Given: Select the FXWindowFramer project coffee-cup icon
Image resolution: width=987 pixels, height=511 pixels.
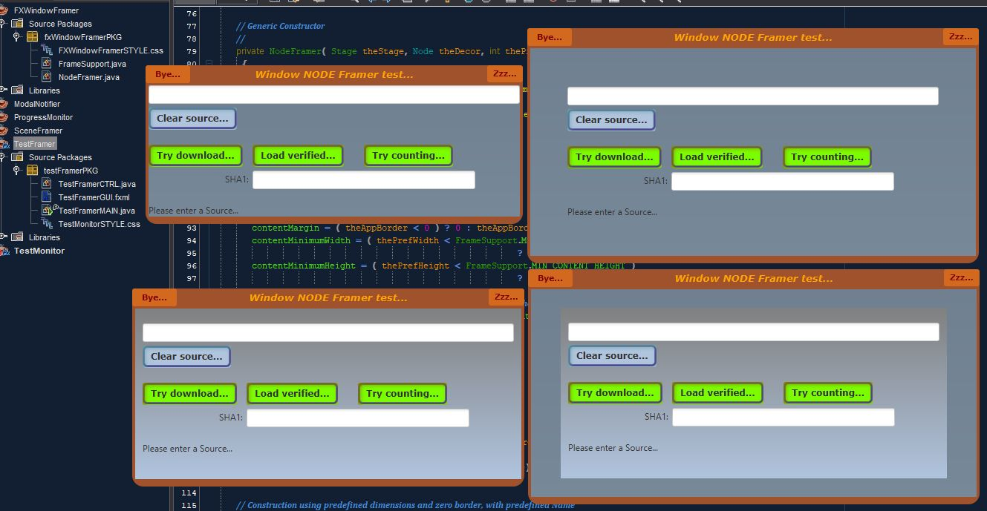Looking at the screenshot, I should pos(3,10).
